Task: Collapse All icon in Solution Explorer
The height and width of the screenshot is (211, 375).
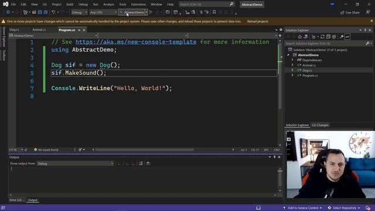Action: 328,36
